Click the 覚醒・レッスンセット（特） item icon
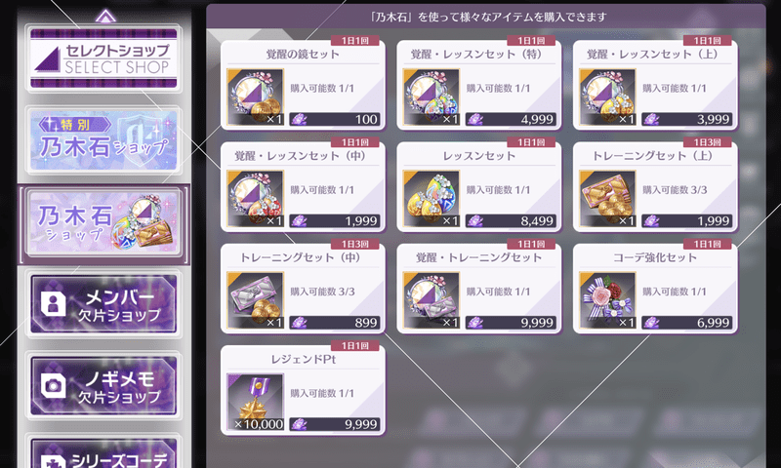 click(x=432, y=97)
